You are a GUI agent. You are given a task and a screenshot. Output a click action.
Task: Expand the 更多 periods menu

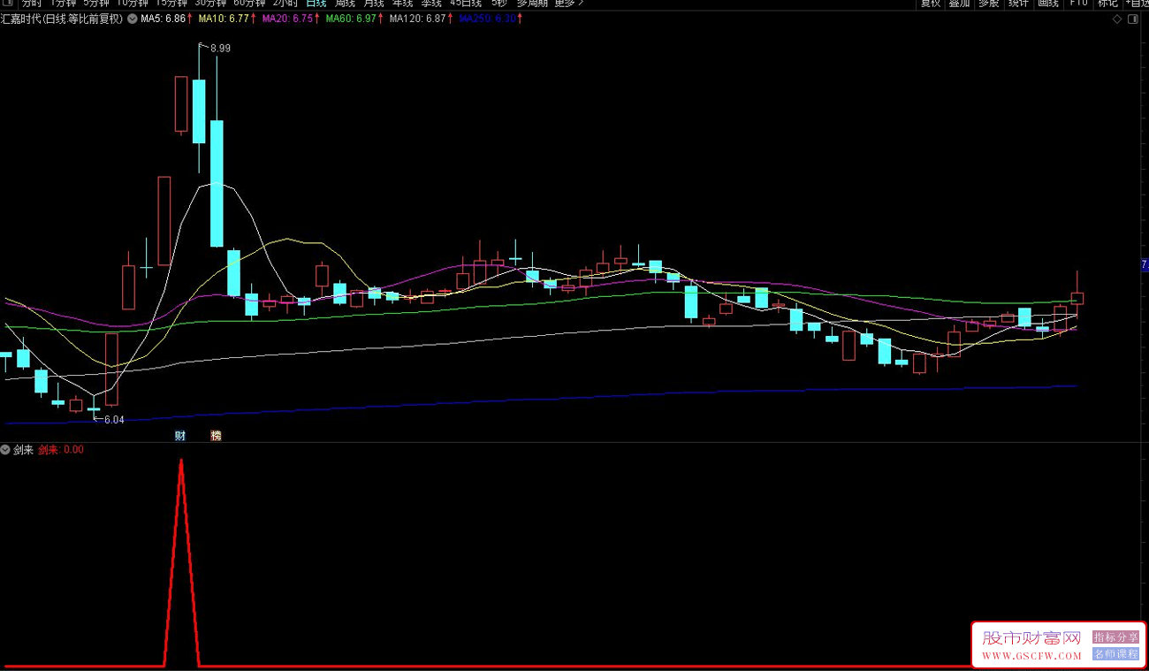click(569, 4)
